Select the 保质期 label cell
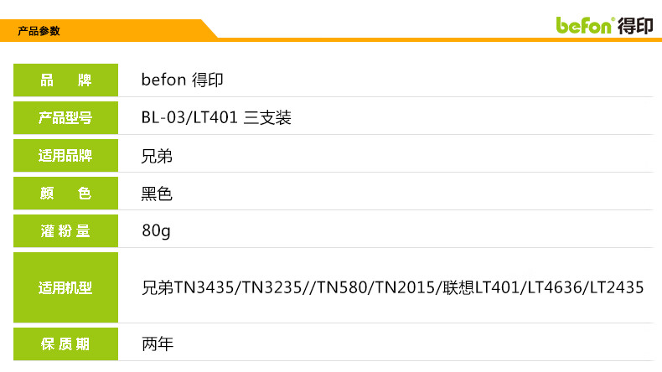The image size is (662, 372). (65, 344)
